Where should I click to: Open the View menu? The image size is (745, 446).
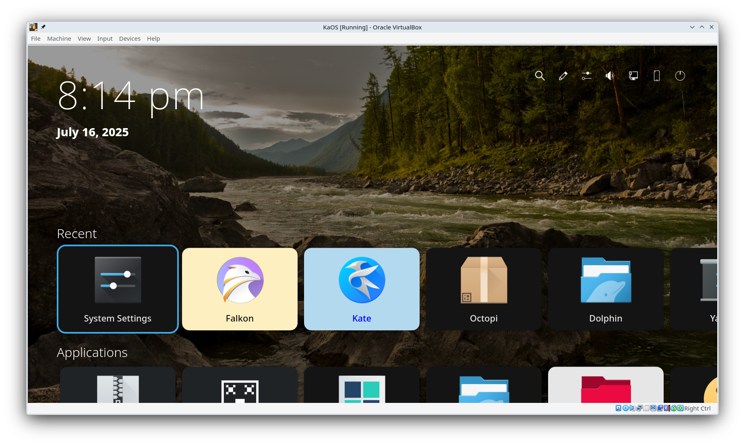[x=84, y=39]
